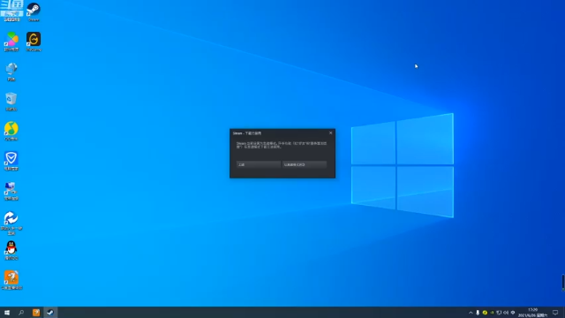Switch to Steam on the taskbar

click(50, 313)
